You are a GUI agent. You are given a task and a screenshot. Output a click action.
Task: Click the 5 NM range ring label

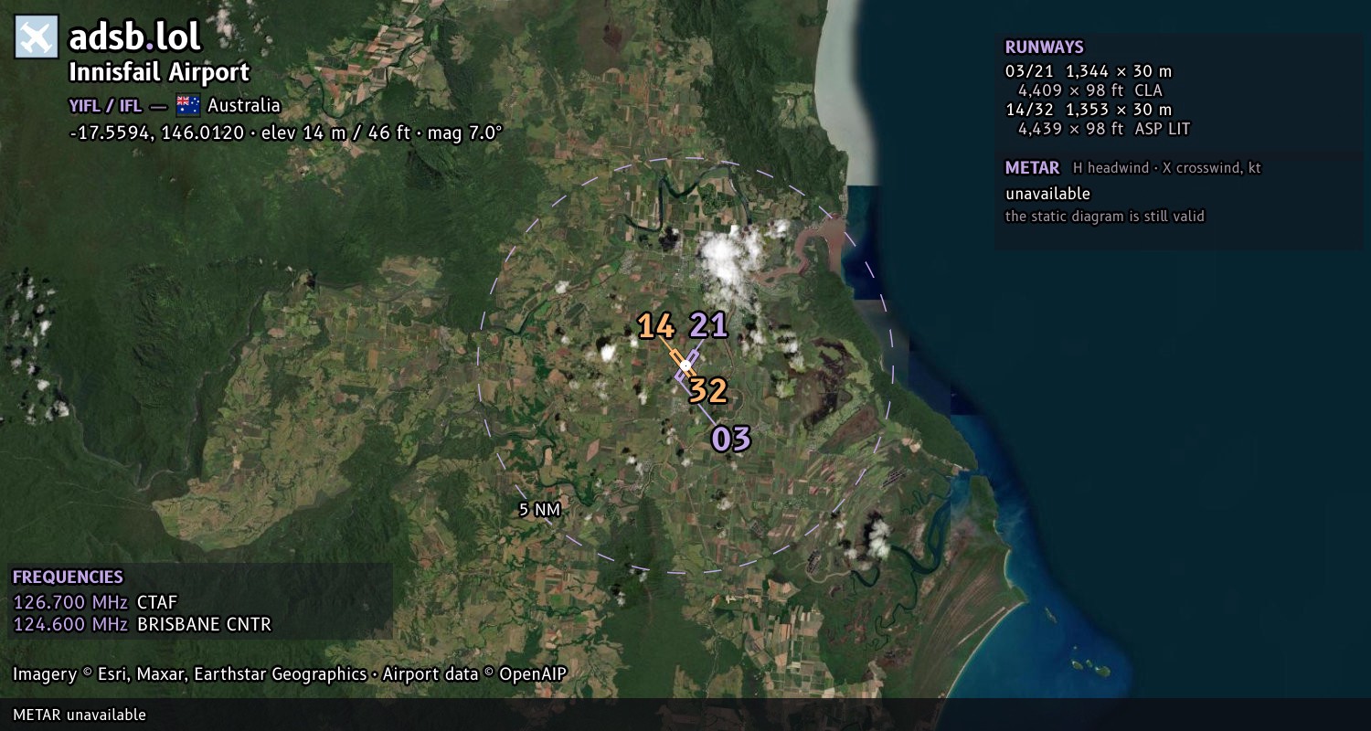(539, 510)
